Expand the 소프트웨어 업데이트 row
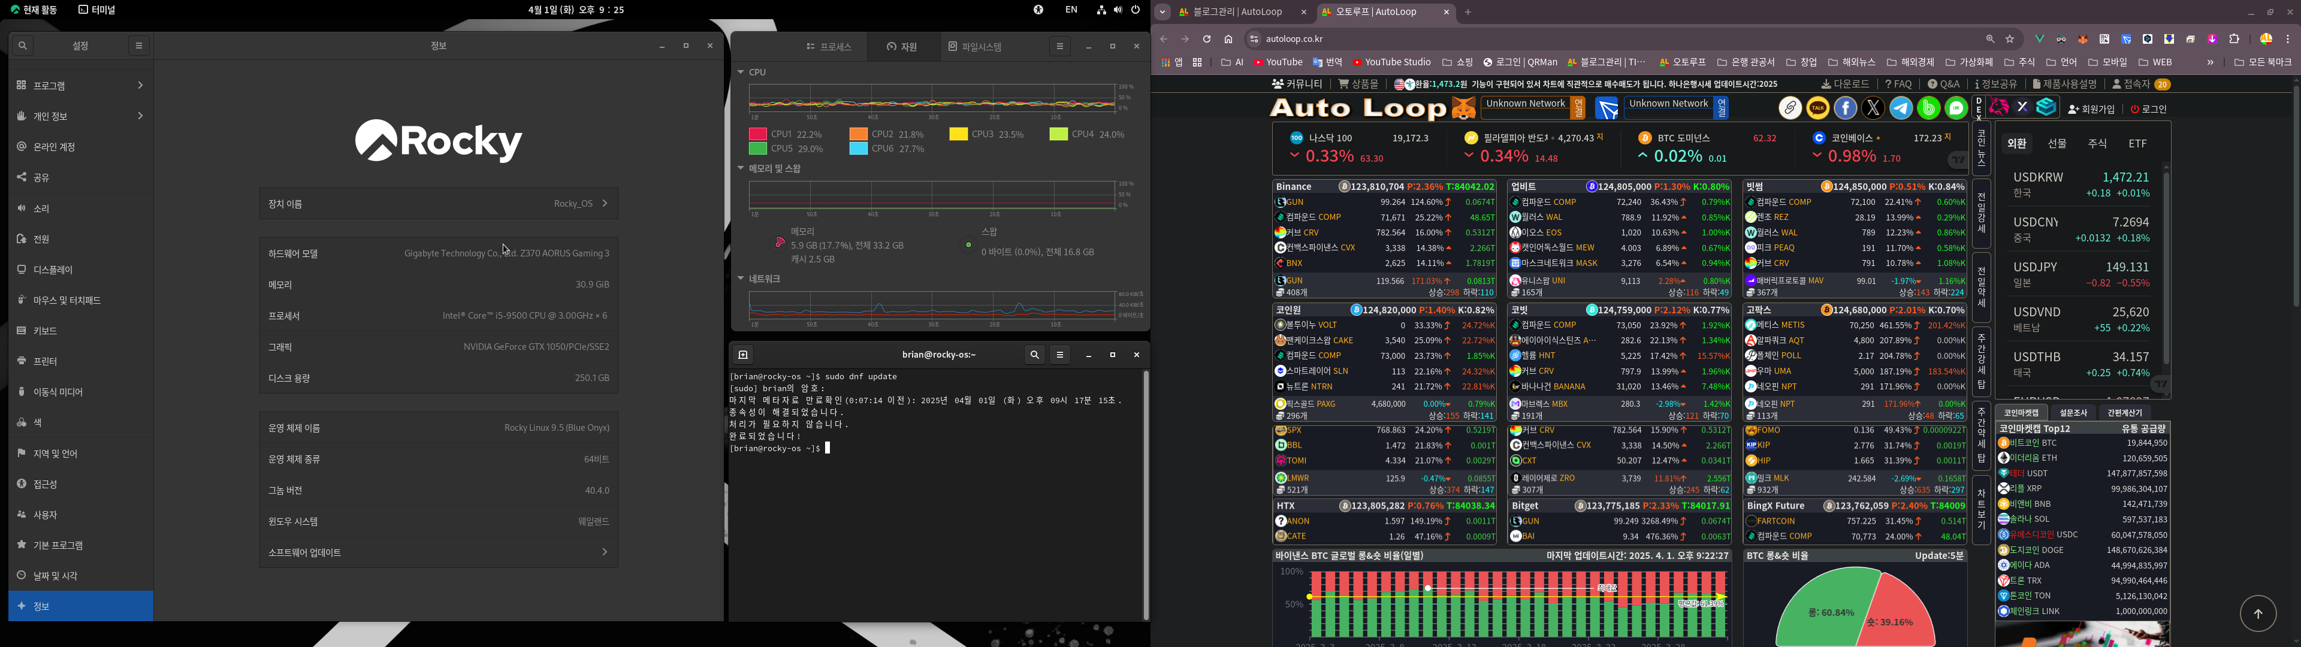The height and width of the screenshot is (647, 2301). tap(439, 552)
